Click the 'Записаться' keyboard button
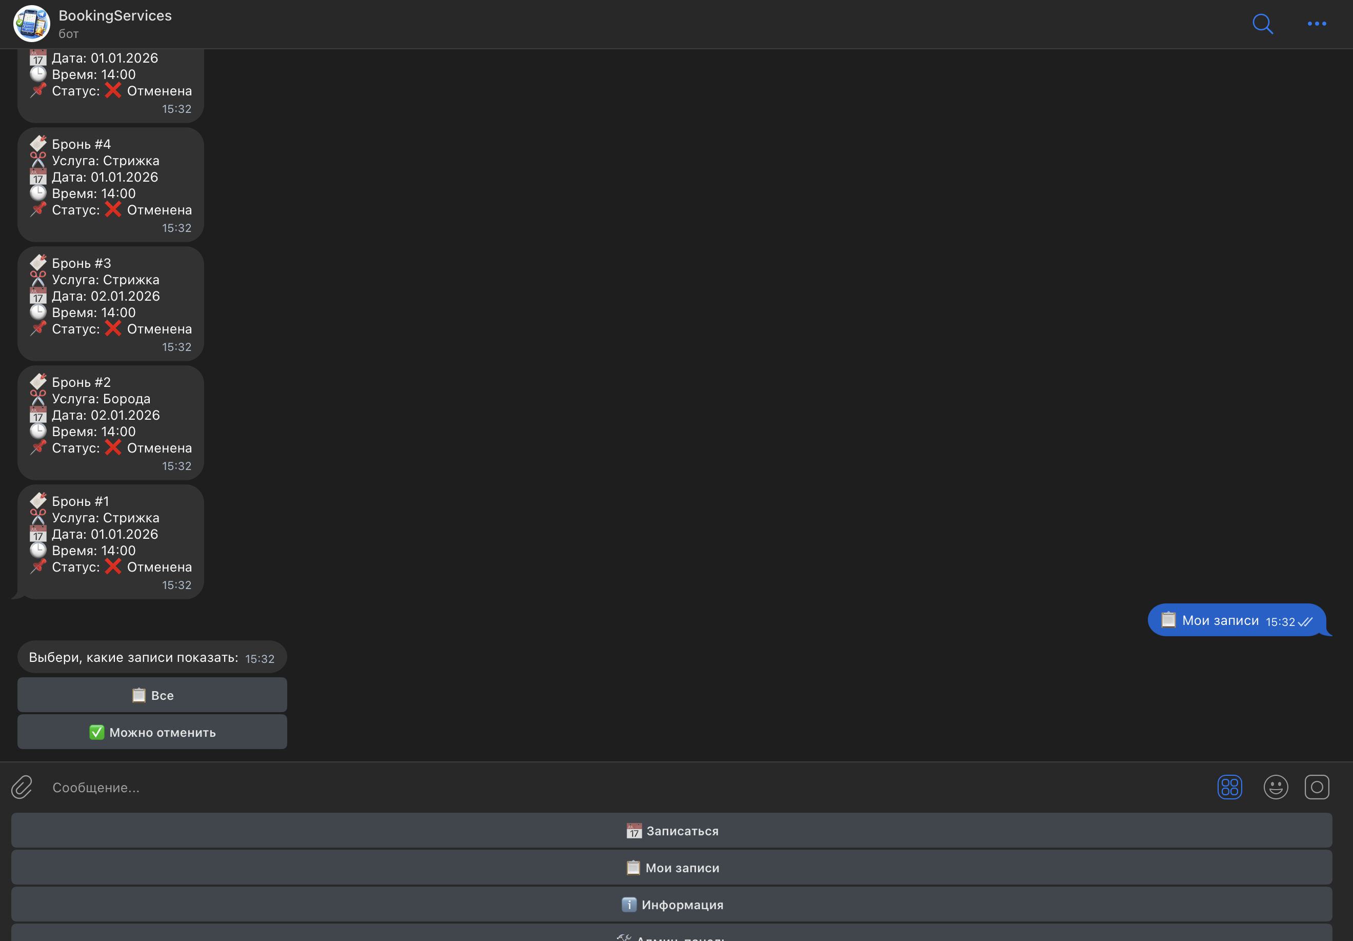 (x=672, y=831)
